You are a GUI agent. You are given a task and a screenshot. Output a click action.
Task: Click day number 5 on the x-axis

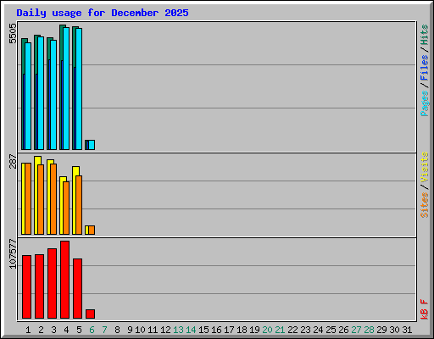tap(79, 330)
